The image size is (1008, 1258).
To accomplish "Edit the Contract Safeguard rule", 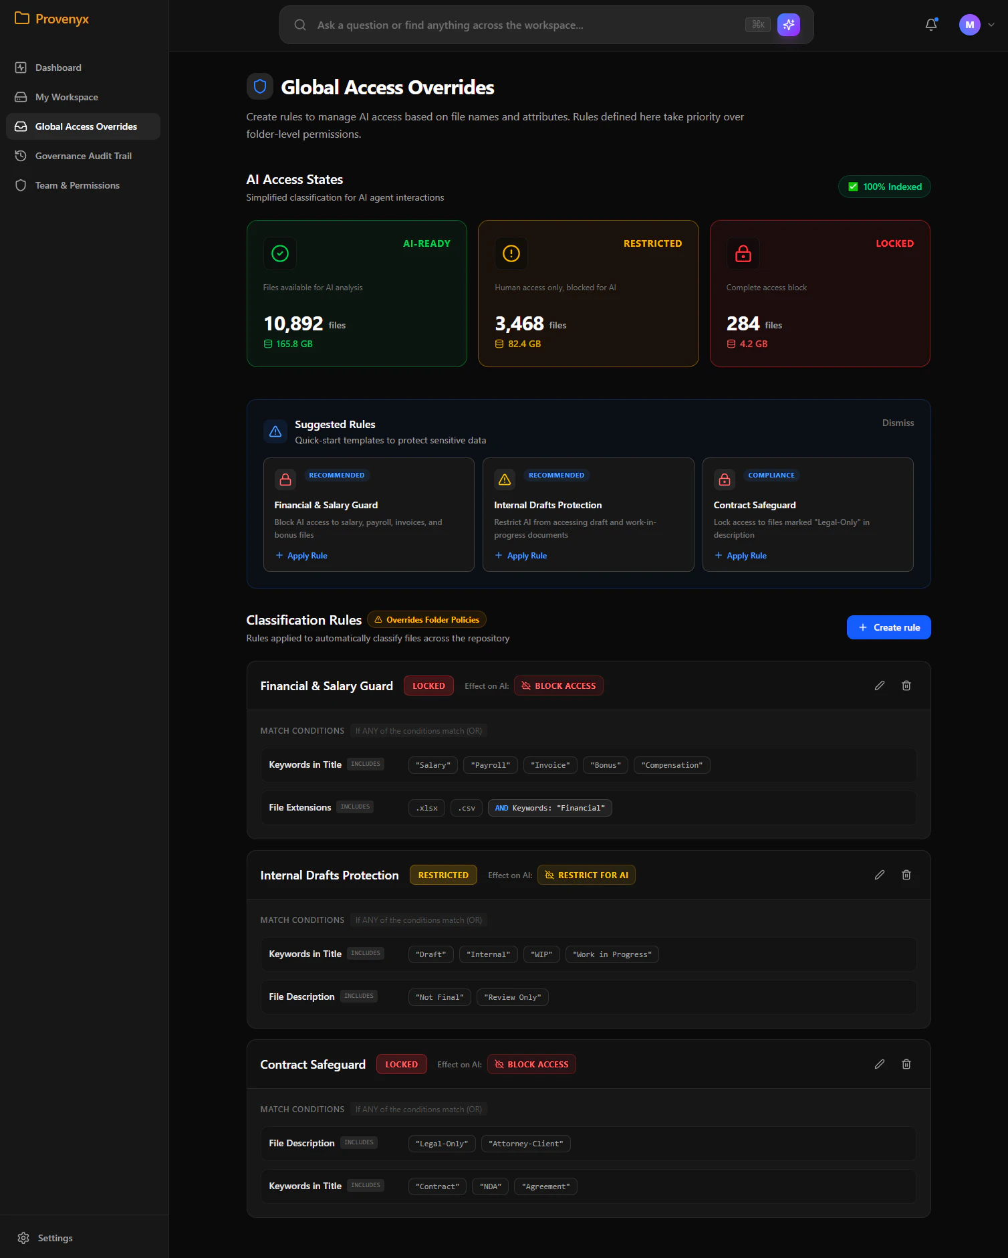I will pyautogui.click(x=880, y=1064).
